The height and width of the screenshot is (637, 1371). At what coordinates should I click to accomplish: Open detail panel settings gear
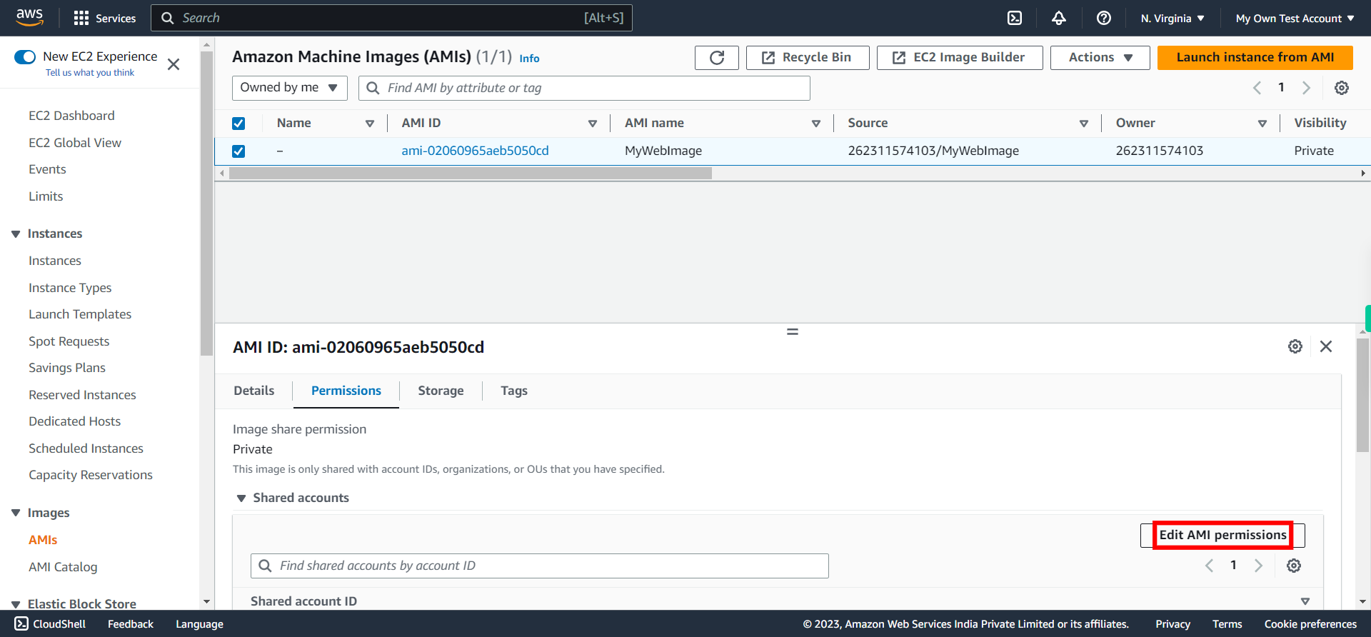click(1295, 346)
